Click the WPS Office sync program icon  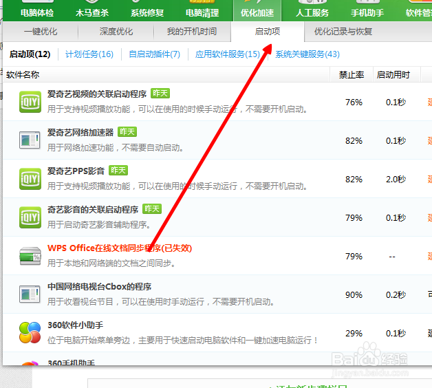pyautogui.click(x=30, y=256)
